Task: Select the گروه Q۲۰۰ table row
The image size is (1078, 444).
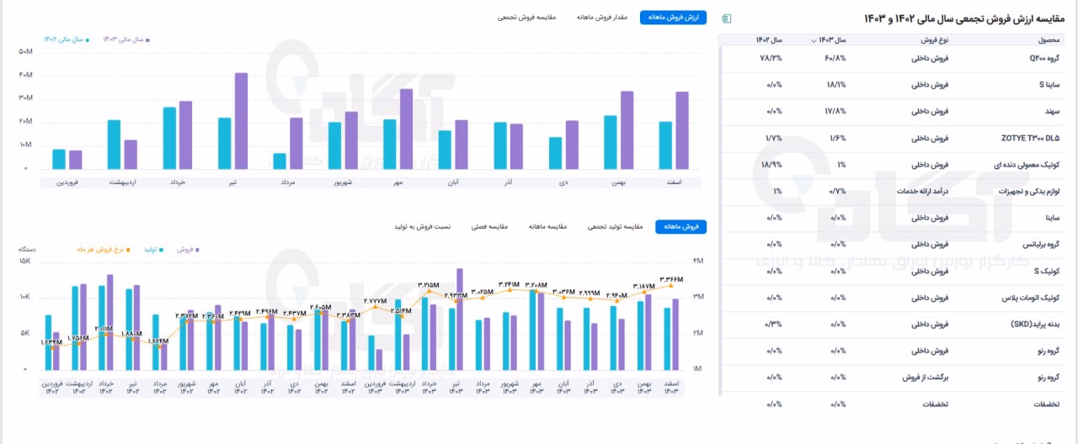Action: click(x=894, y=59)
